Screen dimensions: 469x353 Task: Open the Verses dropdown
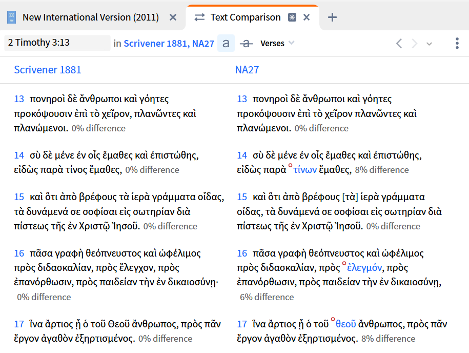click(x=277, y=44)
